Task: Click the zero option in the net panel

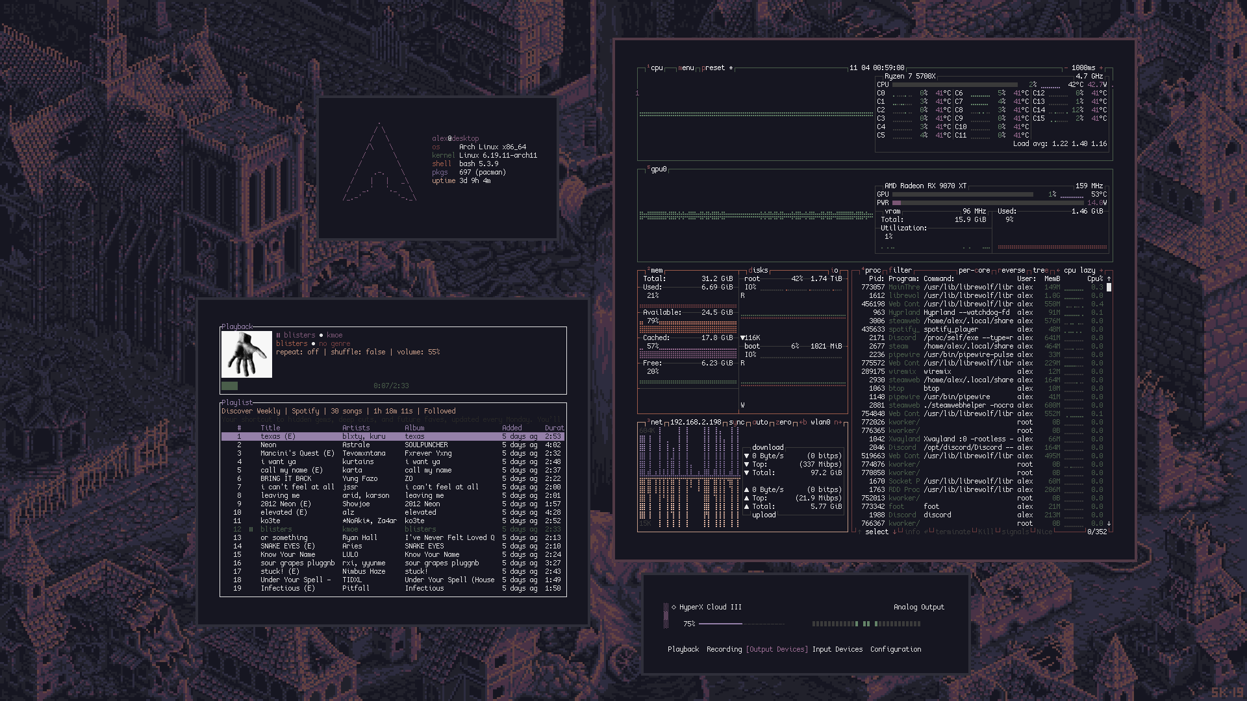Action: pos(785,422)
